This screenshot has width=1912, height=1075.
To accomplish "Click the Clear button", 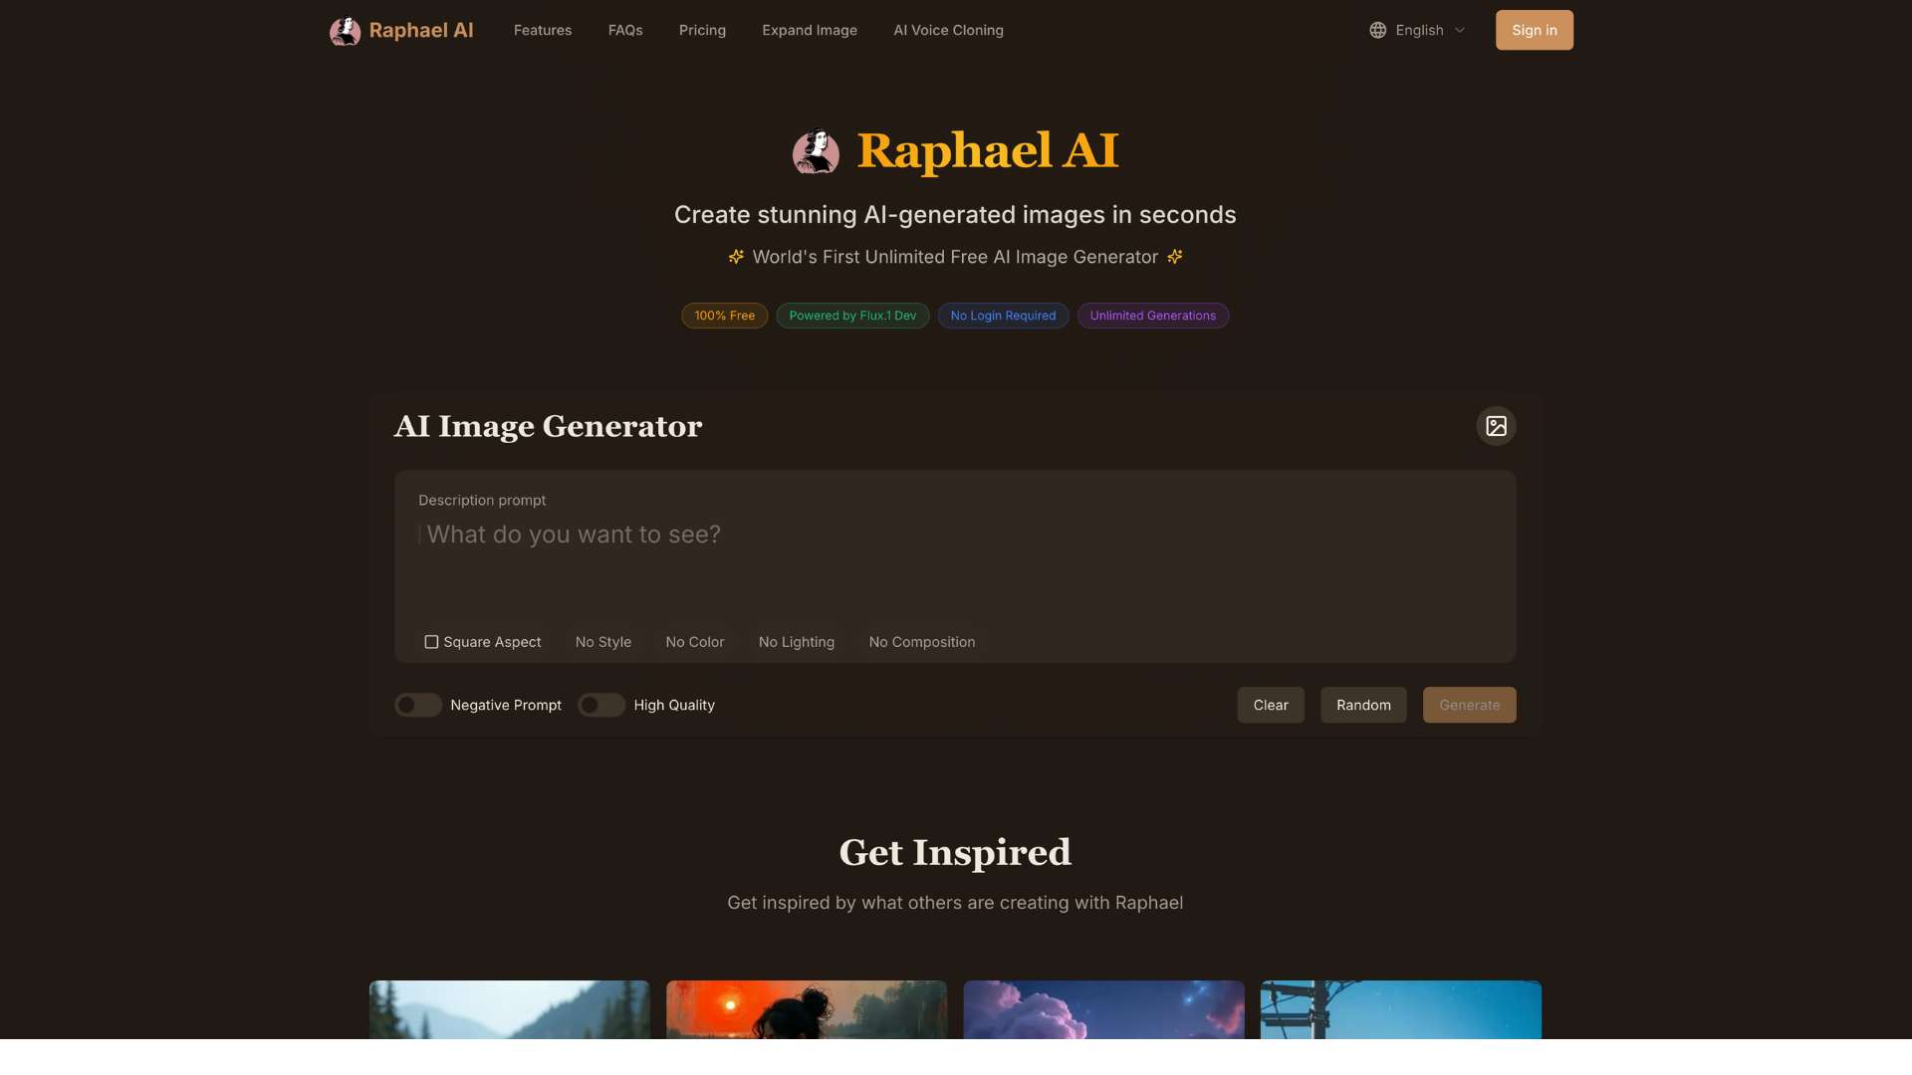I will tap(1271, 705).
